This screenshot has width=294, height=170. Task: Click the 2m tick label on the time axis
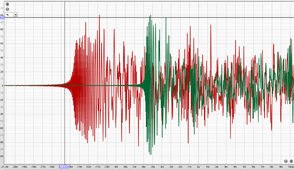pyautogui.click(x=217, y=167)
